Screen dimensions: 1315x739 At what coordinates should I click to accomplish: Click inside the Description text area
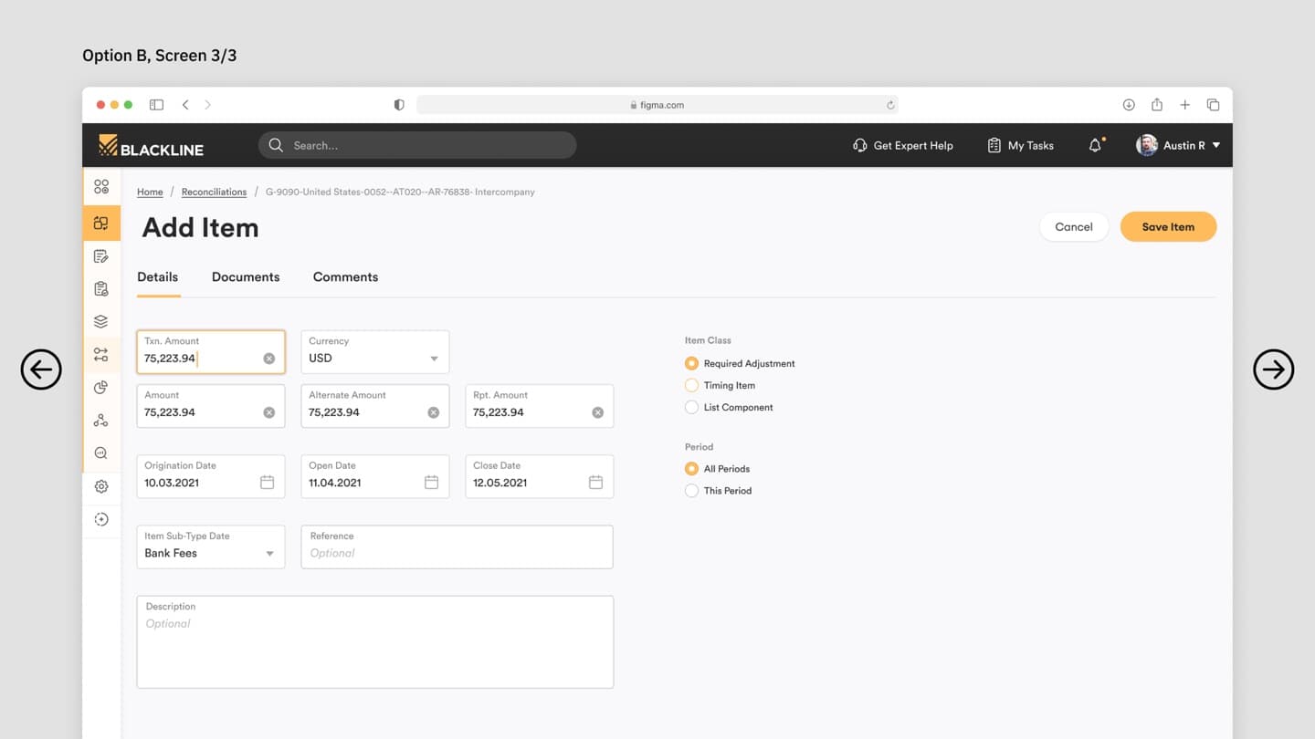click(375, 642)
